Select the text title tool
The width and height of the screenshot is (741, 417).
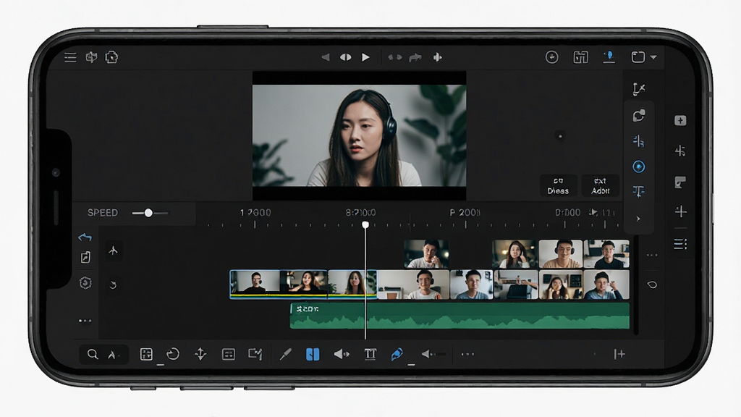[370, 354]
